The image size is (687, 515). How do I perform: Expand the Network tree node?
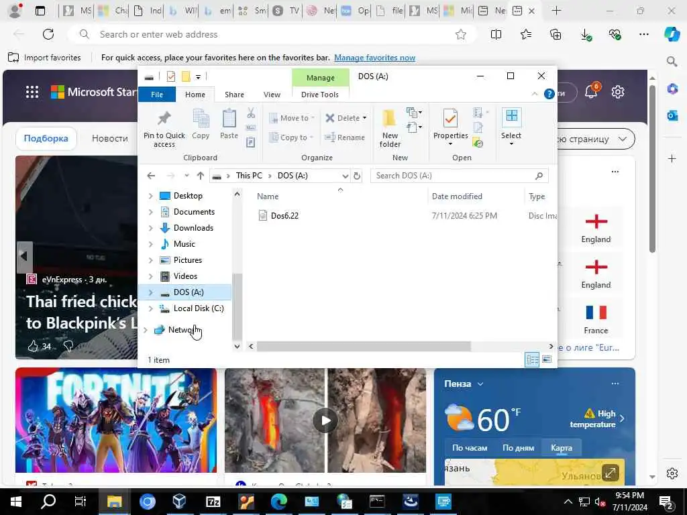(146, 330)
